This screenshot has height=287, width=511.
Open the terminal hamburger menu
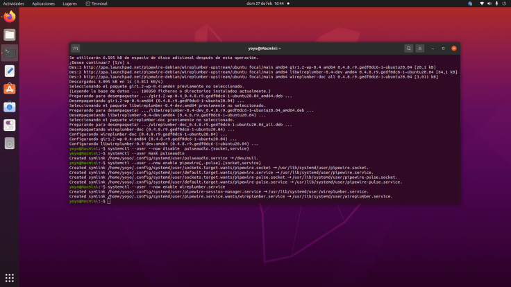pos(420,49)
